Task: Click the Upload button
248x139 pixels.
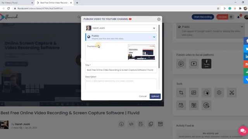Action: 155,96
